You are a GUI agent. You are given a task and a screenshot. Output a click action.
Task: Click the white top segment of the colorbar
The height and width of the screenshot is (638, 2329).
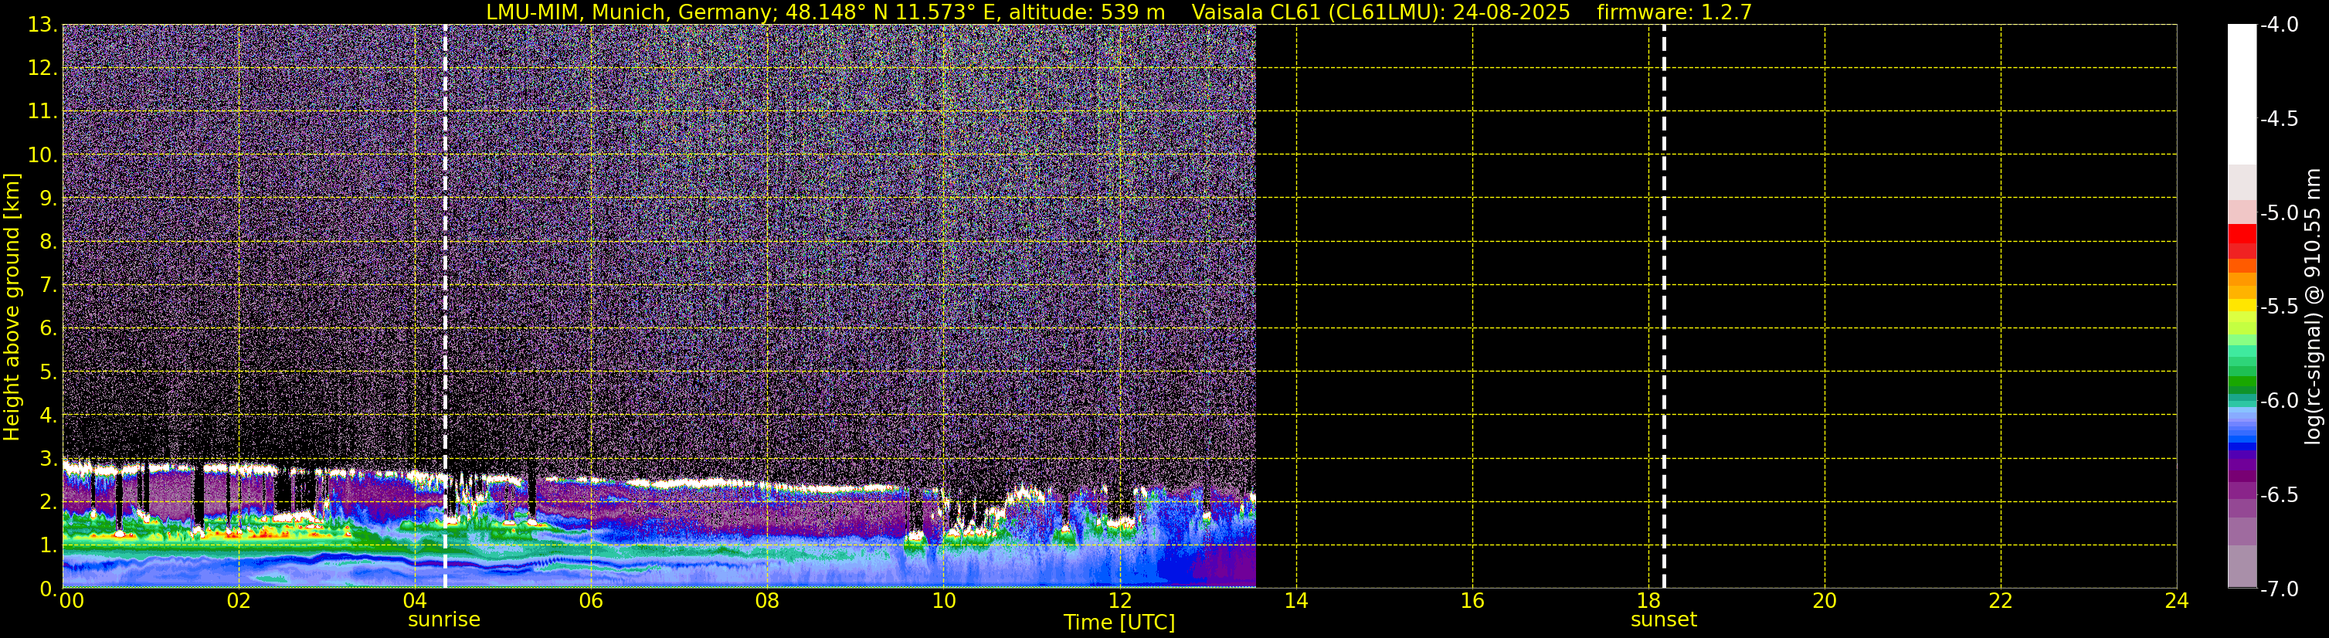(2241, 94)
